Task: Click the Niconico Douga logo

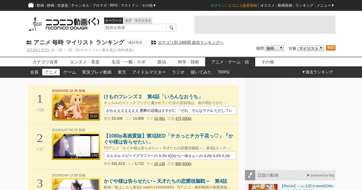Action: (64, 24)
